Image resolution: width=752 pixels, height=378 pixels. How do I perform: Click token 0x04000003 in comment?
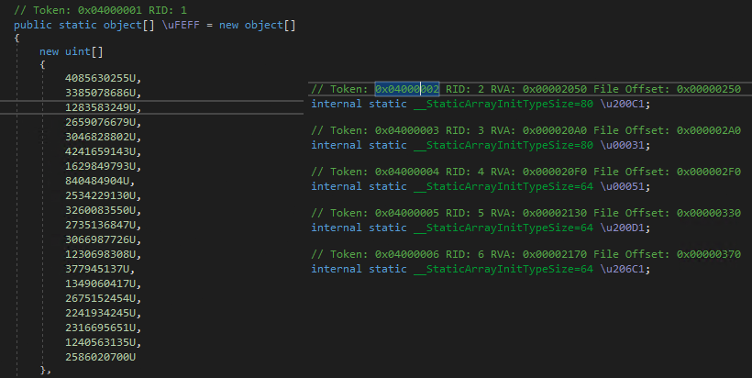406,130
